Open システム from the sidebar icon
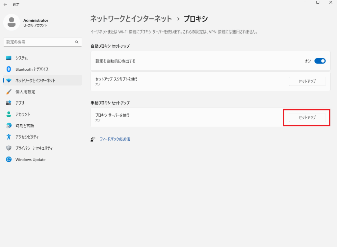The height and width of the screenshot is (247, 337). (x=9, y=58)
